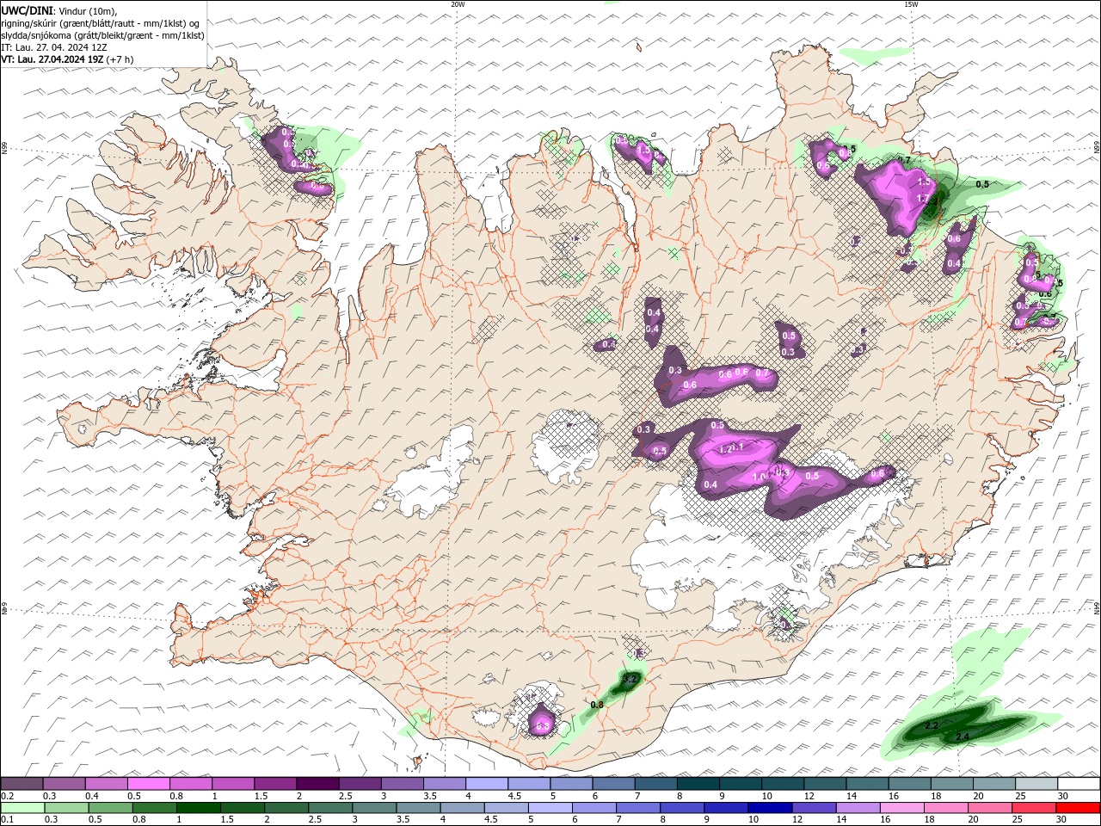Viewport: 1101px width, 826px height.
Task: Pick the light pink rain swatch for 16
Action: point(902,808)
